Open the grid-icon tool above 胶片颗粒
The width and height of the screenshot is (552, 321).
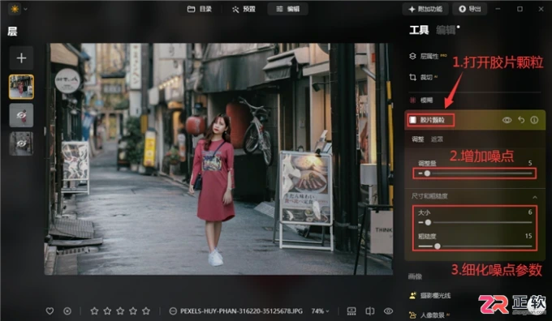(x=421, y=101)
